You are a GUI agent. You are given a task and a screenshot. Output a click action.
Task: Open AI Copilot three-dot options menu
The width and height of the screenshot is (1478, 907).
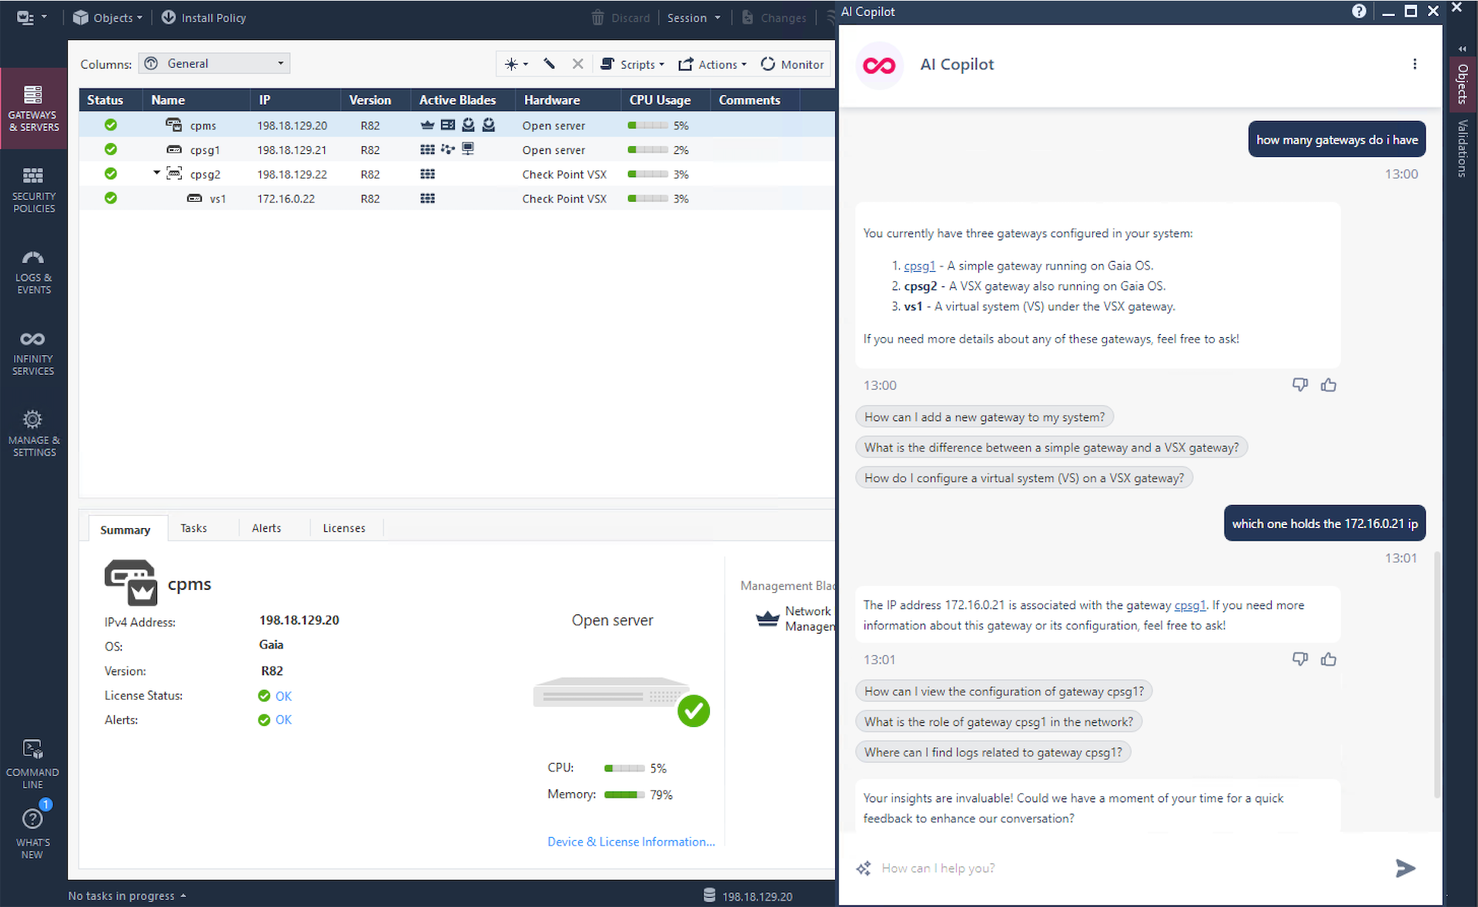(1414, 64)
